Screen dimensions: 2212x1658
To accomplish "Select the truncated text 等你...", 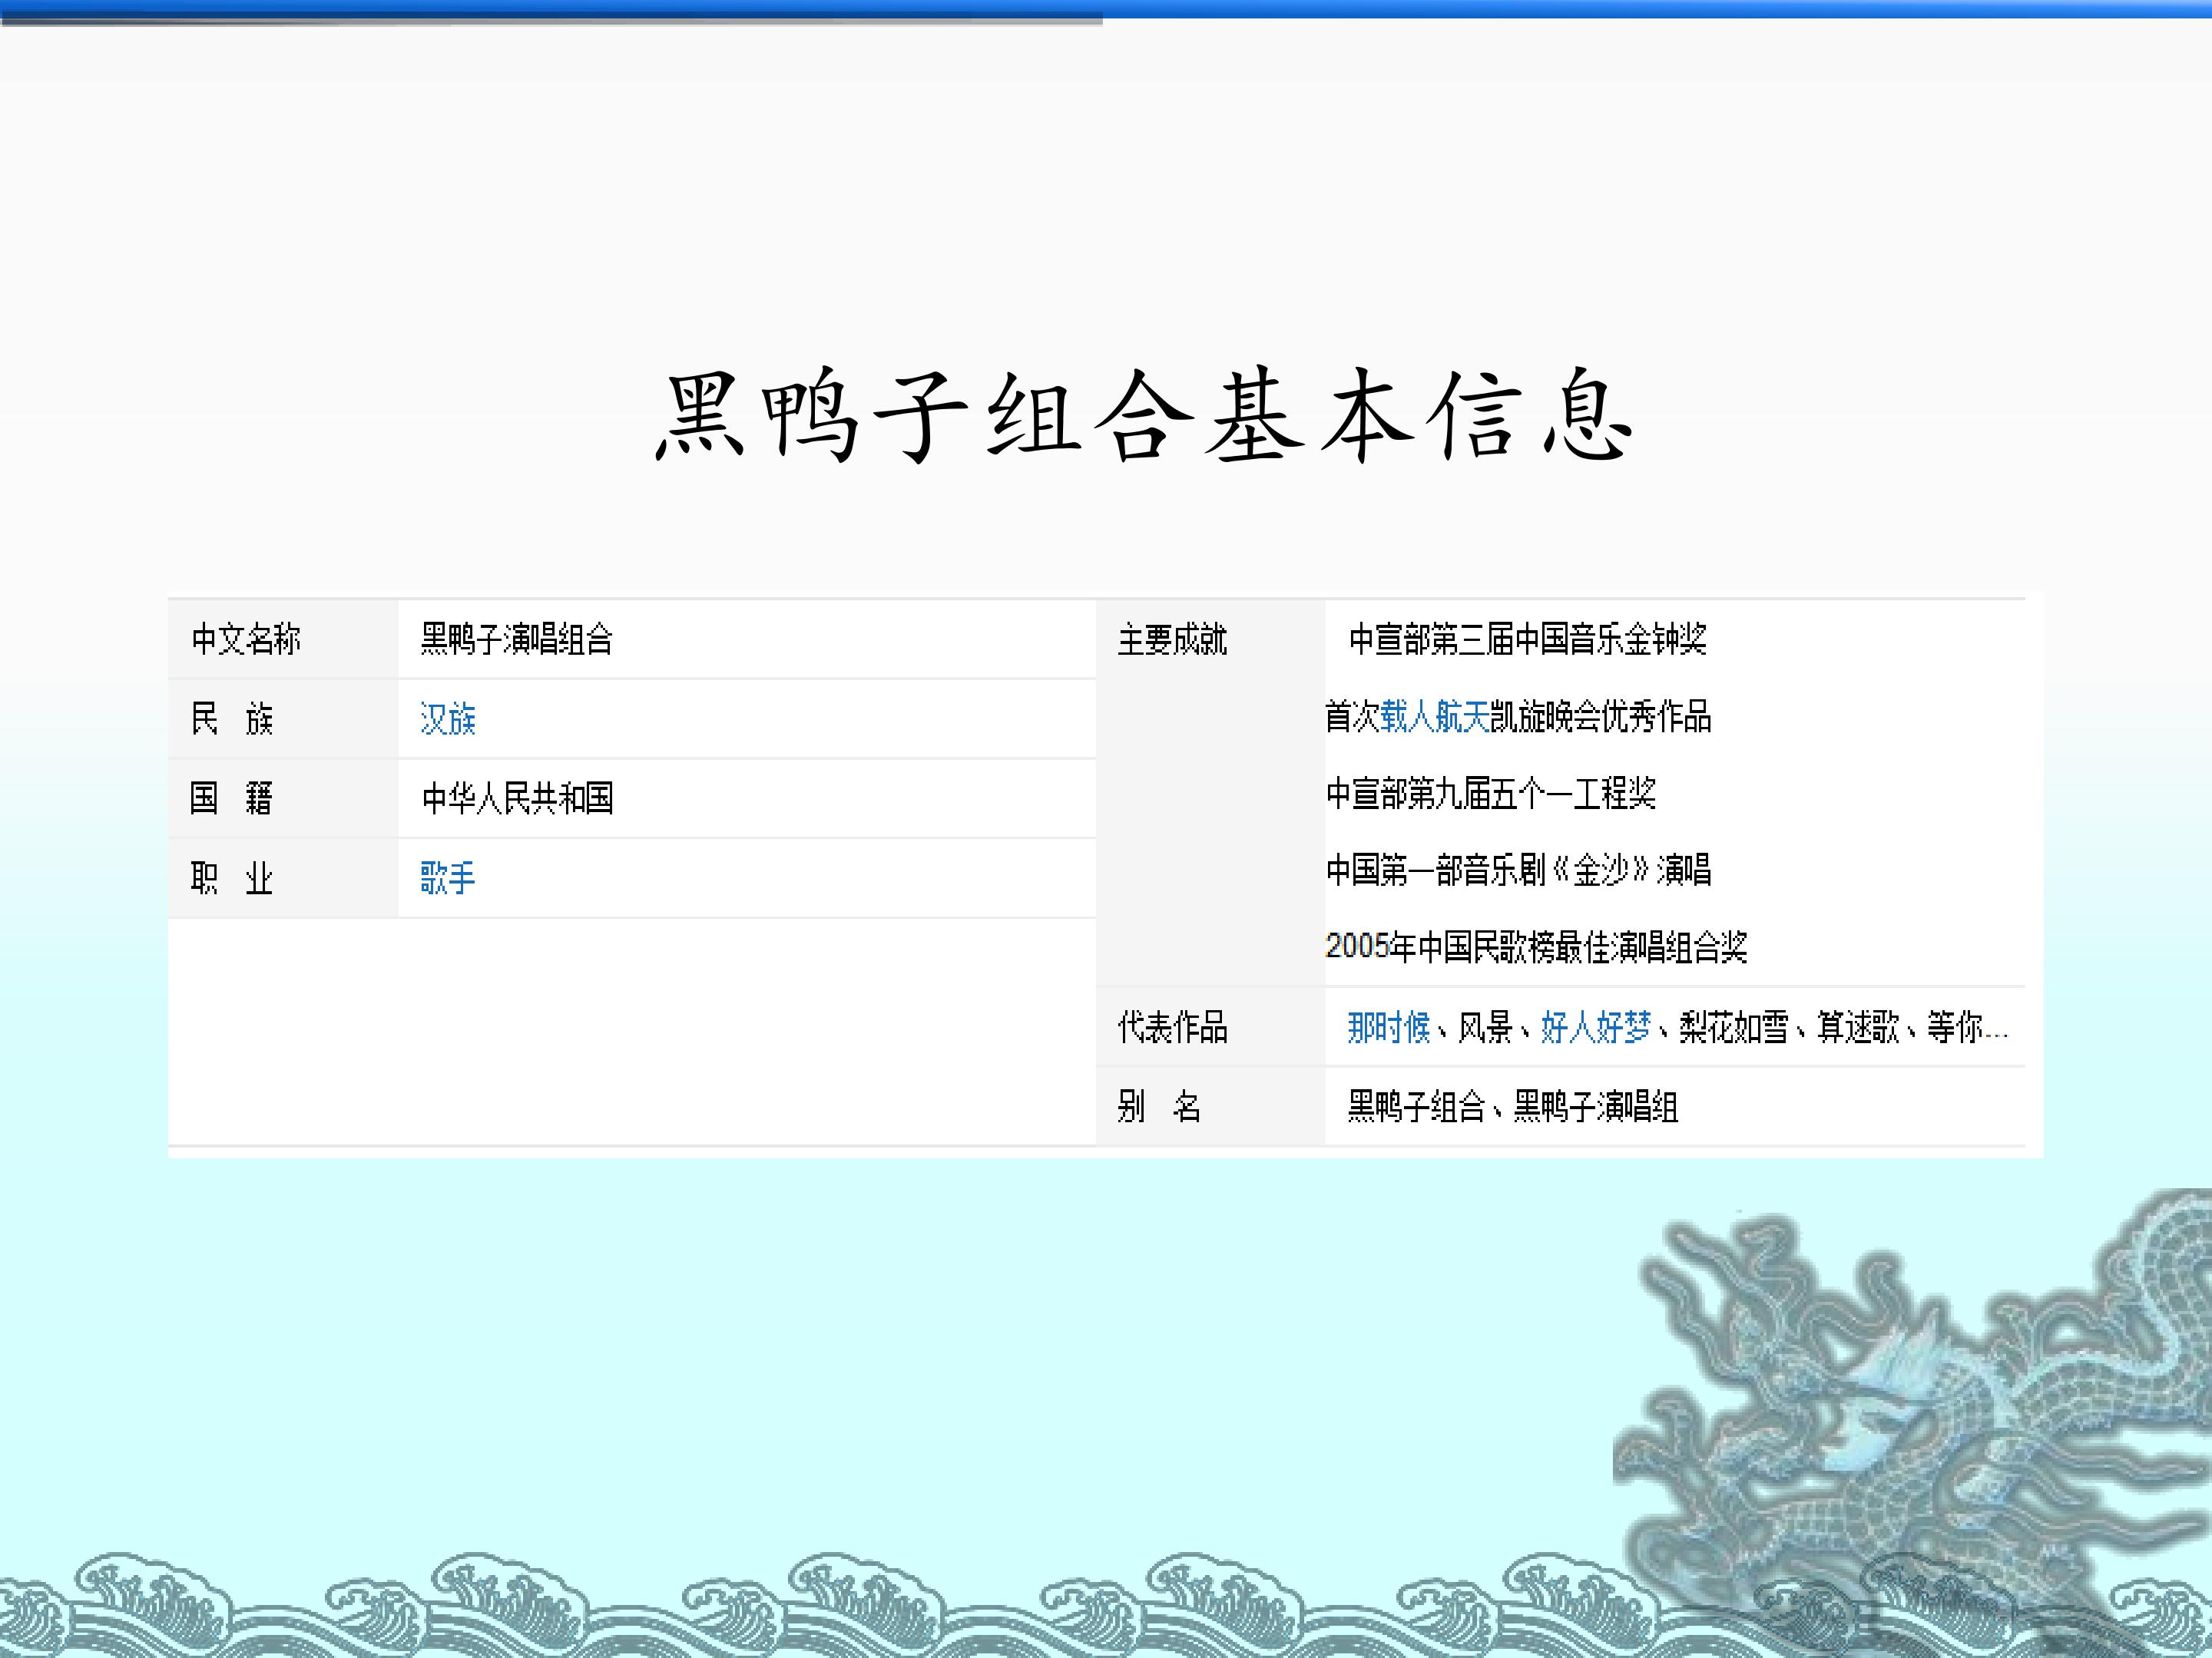I will tap(1967, 1026).
